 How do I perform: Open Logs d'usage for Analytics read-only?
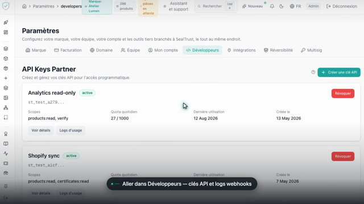pyautogui.click(x=71, y=130)
